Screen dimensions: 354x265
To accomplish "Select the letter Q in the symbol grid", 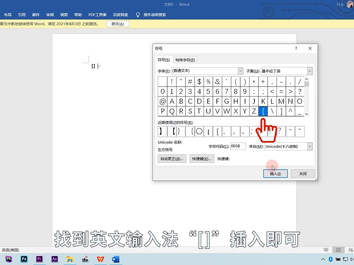I will tap(172, 111).
